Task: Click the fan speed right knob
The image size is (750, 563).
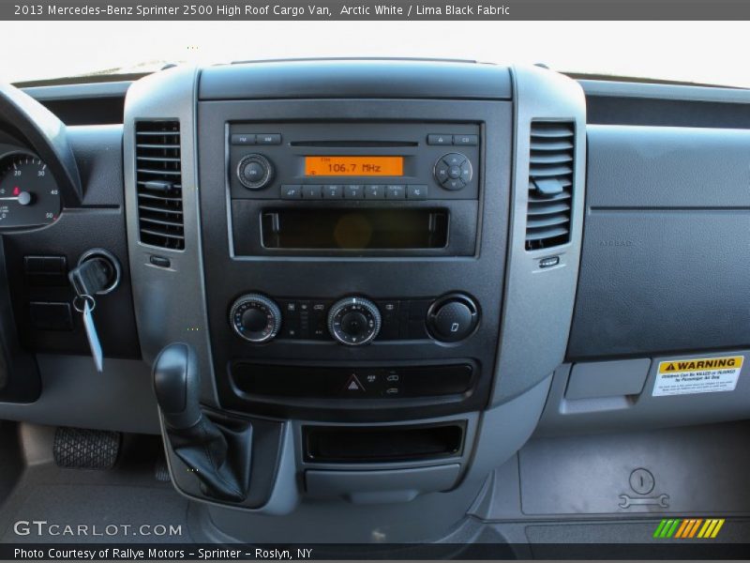Action: pos(453,317)
